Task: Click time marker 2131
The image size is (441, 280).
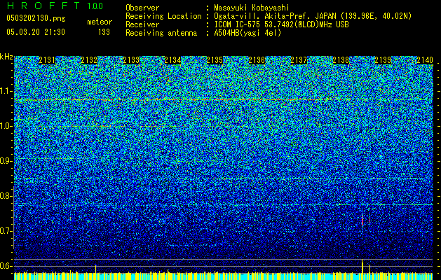Action: point(47,60)
